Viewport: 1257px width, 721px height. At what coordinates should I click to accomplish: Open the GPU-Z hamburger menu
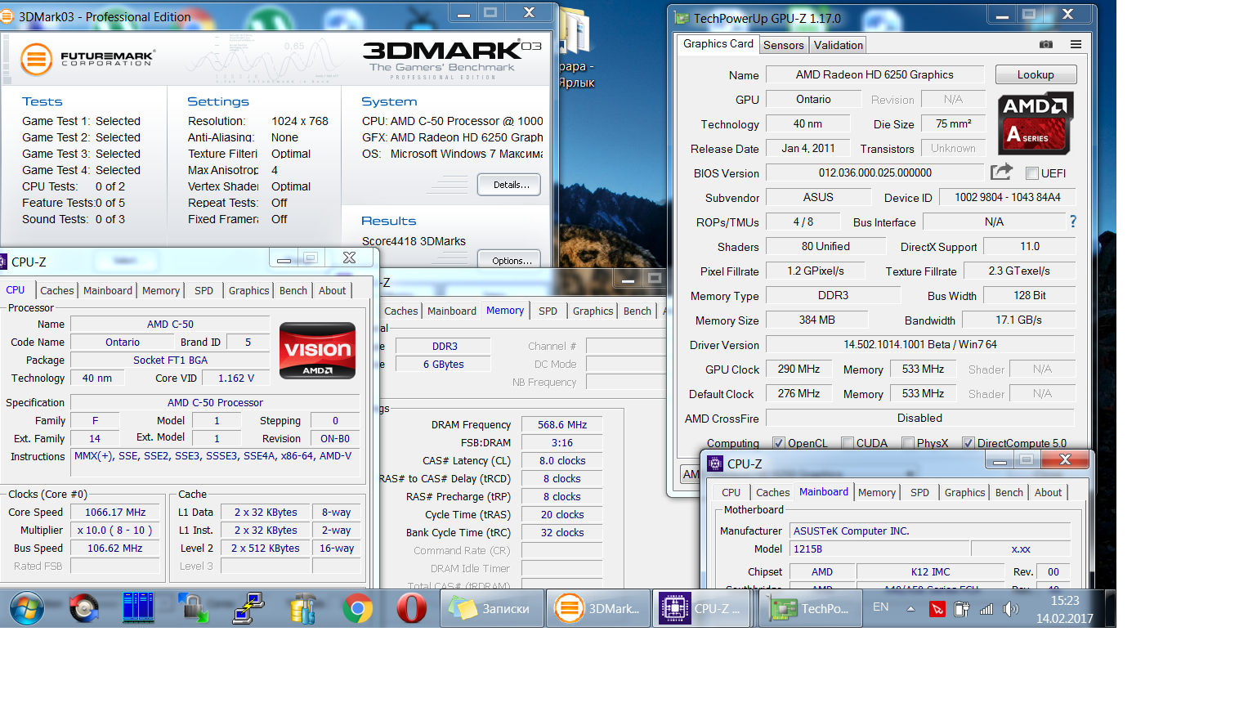[1076, 44]
